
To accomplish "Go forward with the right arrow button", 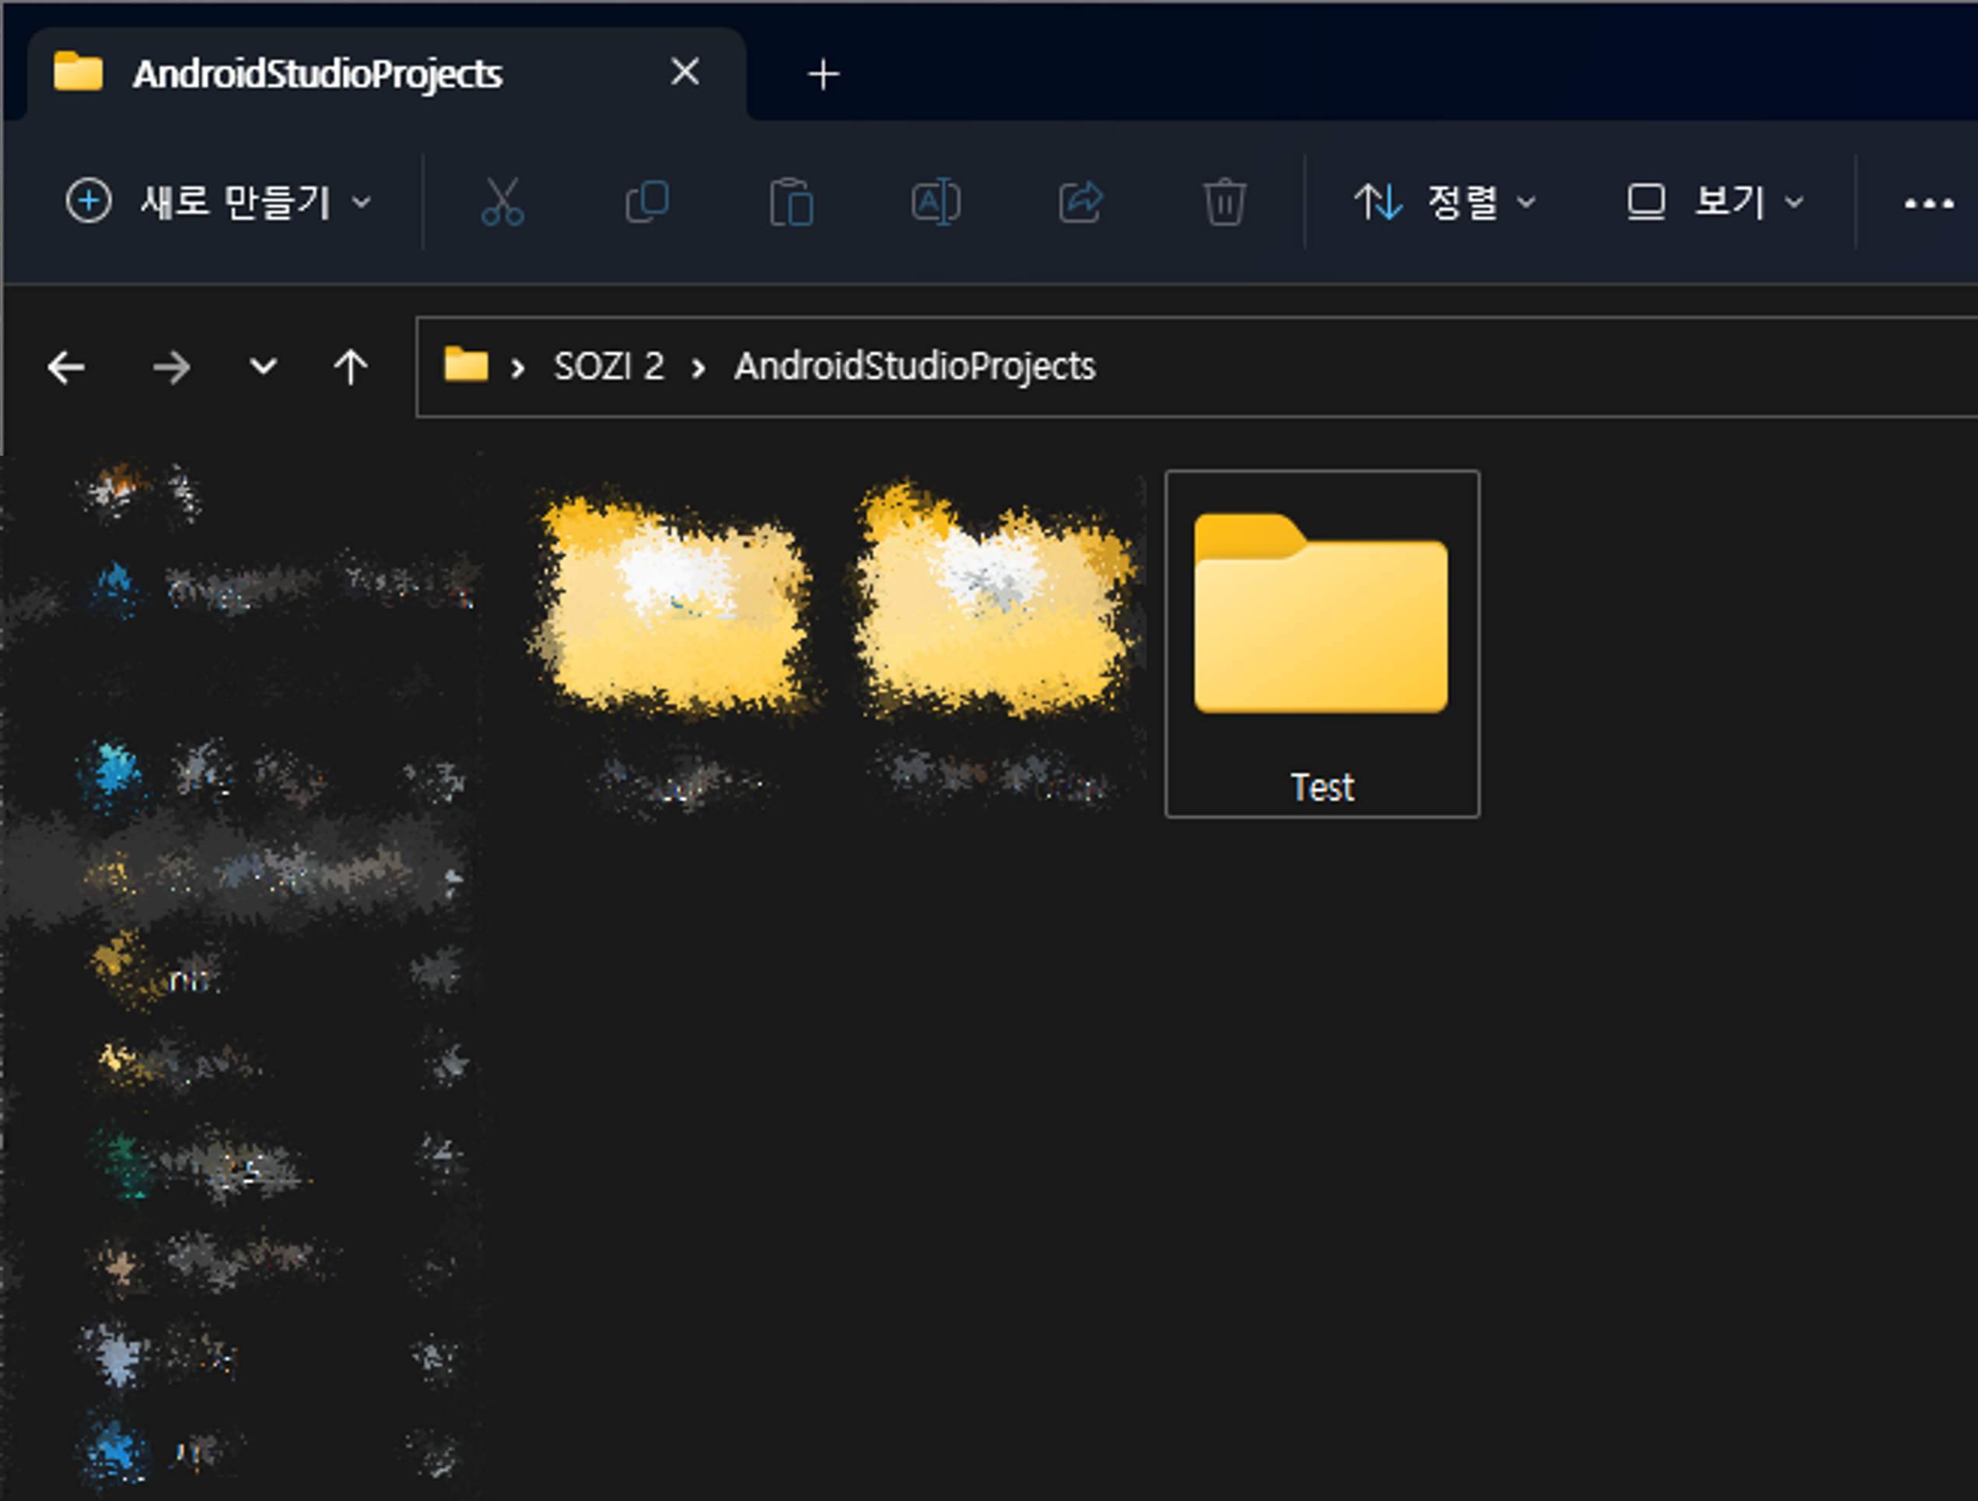I will pos(171,366).
